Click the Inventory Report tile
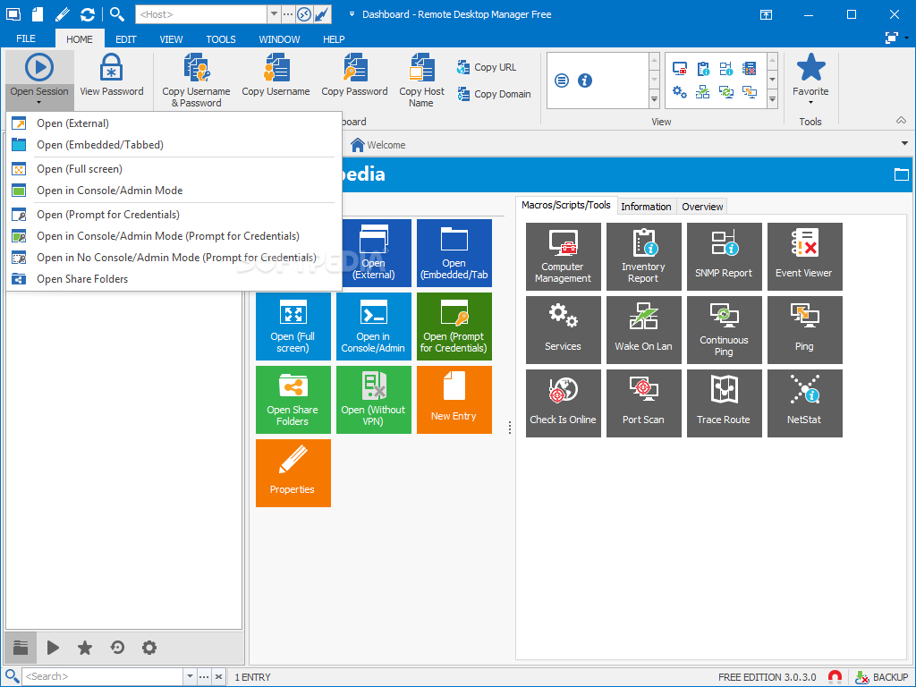This screenshot has width=916, height=687. 644,257
